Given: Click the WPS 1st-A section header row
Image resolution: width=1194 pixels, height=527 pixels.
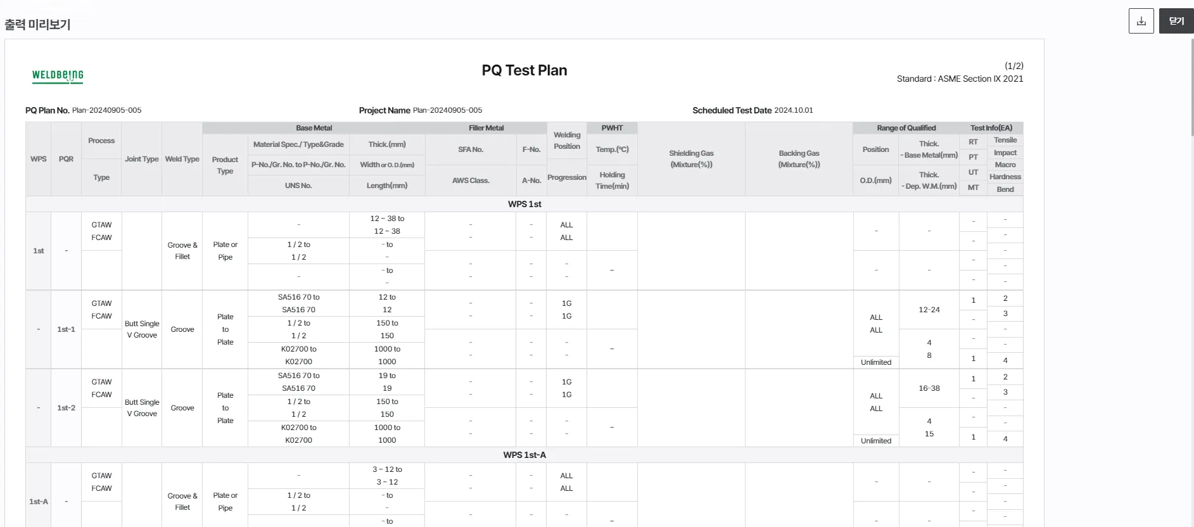Looking at the screenshot, I should point(524,455).
